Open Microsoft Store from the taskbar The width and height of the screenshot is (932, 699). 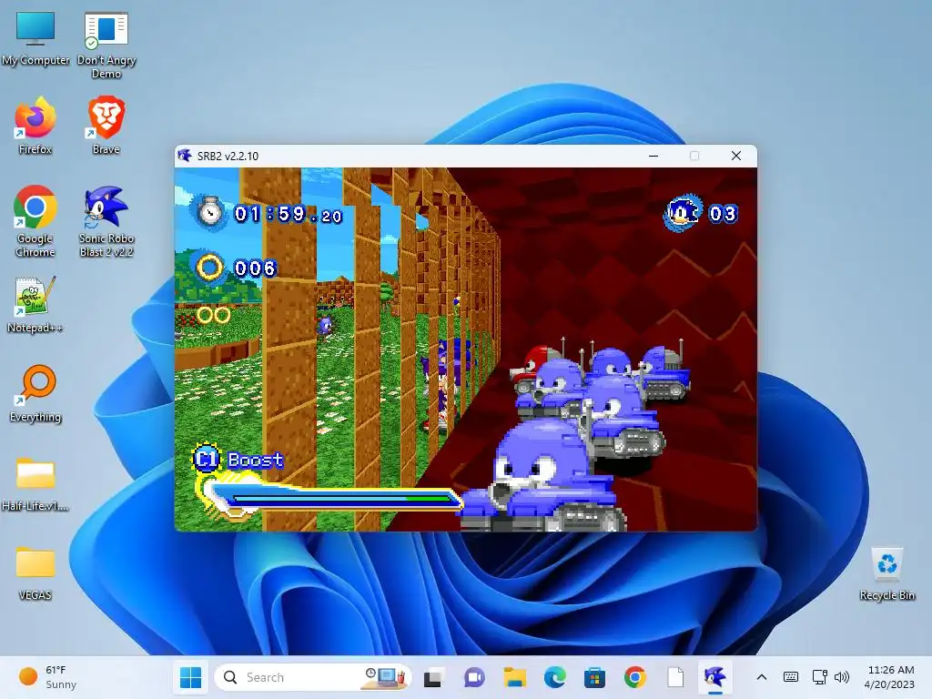(x=594, y=677)
